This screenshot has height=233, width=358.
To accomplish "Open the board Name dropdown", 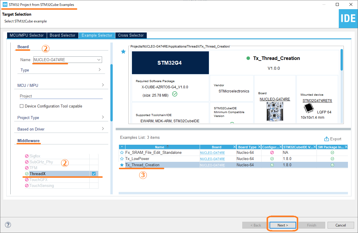I will click(x=99, y=60).
